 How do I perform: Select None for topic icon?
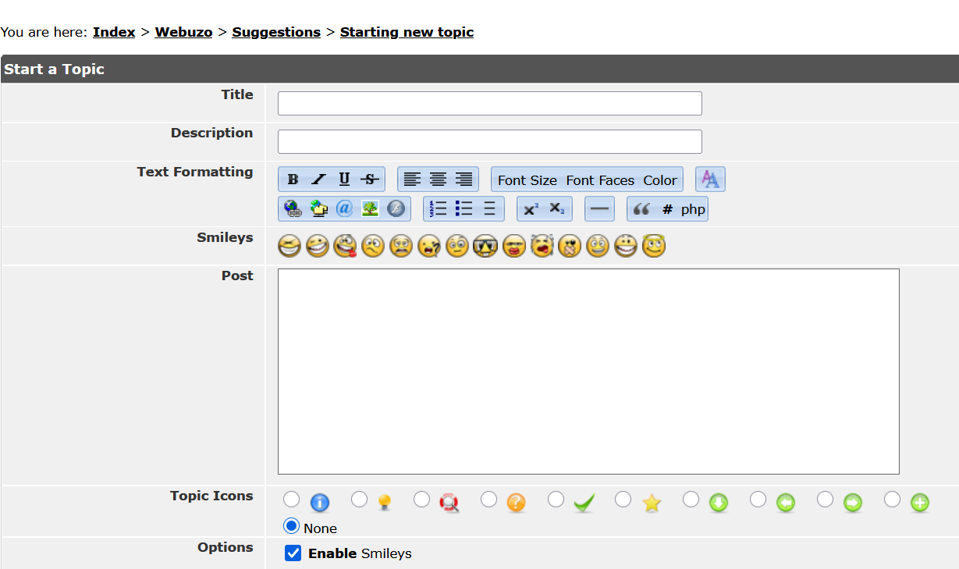[292, 525]
